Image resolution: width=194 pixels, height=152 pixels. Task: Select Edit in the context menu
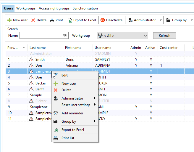(x=64, y=75)
